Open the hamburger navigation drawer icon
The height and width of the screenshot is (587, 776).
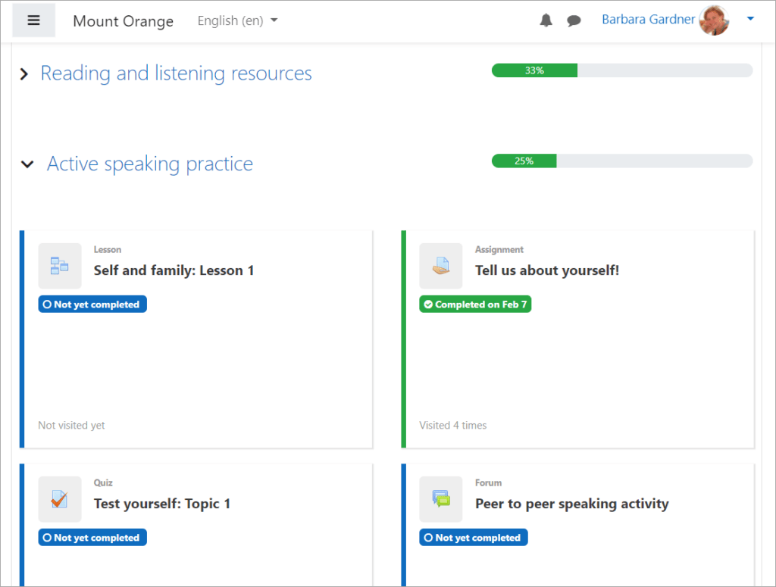coord(33,20)
